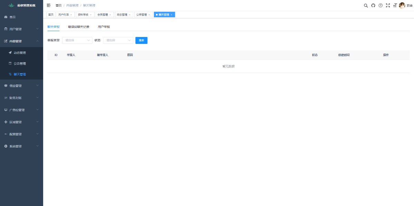Click the icon beside 聊天管理 in the sidebar
Image resolution: width=414 pixels, height=206 pixels.
click(x=10, y=74)
